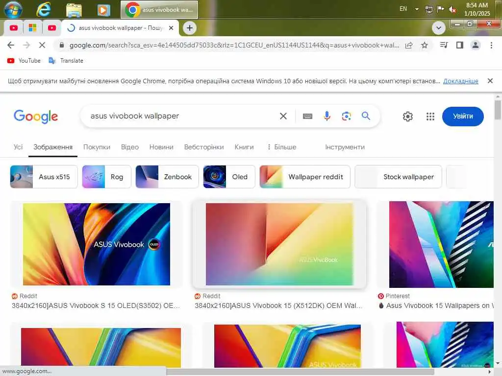Open a new Chrome tab

pos(190,28)
